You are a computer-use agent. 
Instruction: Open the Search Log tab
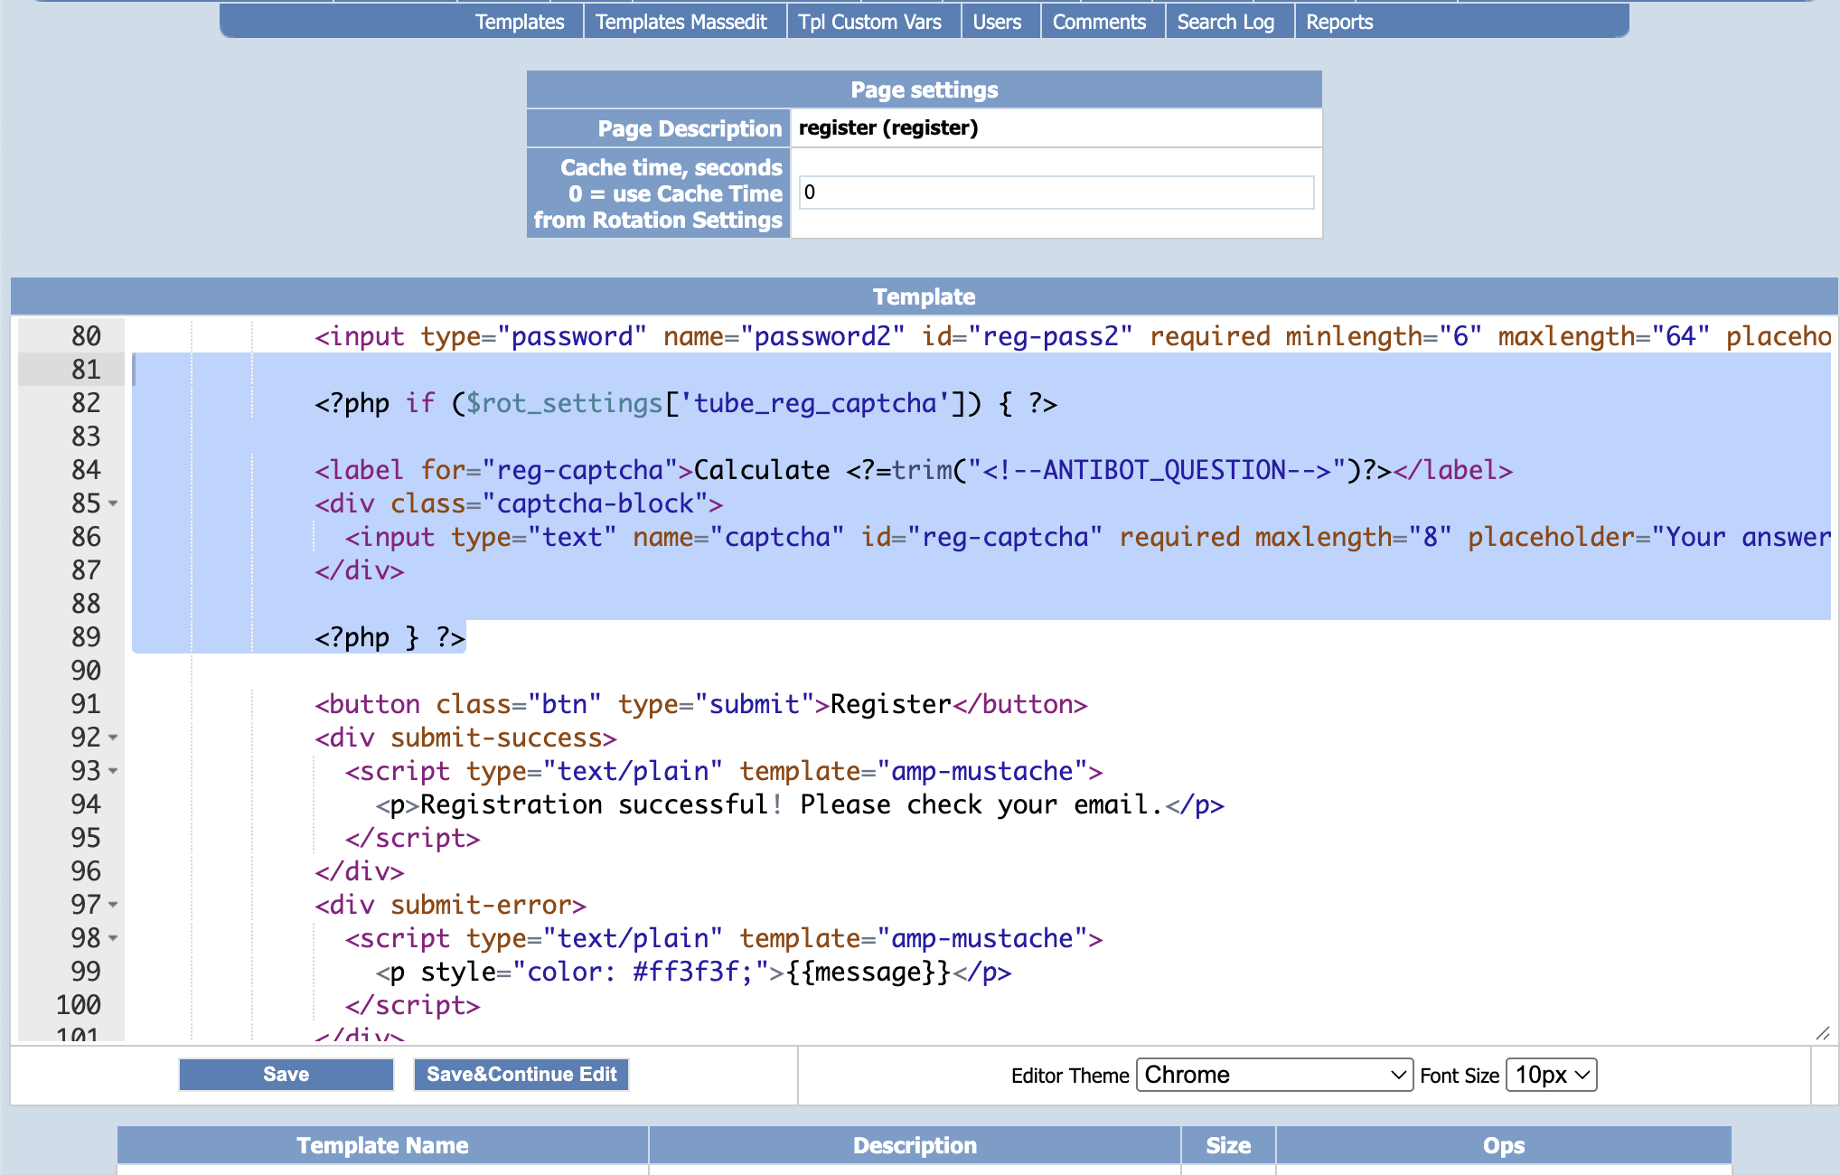tap(1225, 22)
